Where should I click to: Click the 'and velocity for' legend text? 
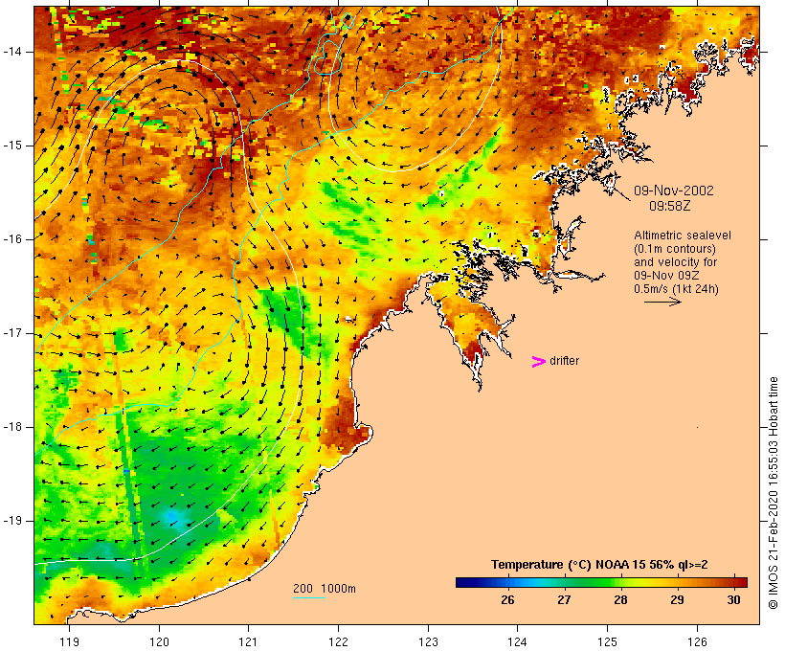click(675, 262)
